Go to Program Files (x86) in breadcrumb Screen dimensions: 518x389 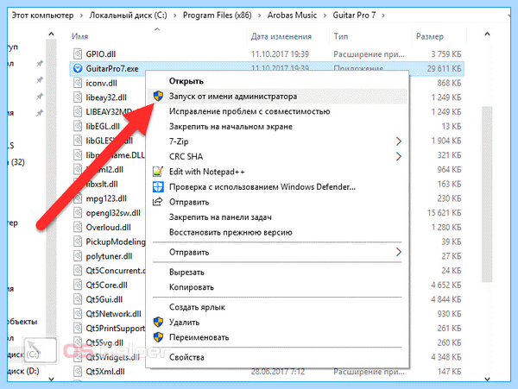click(x=217, y=16)
